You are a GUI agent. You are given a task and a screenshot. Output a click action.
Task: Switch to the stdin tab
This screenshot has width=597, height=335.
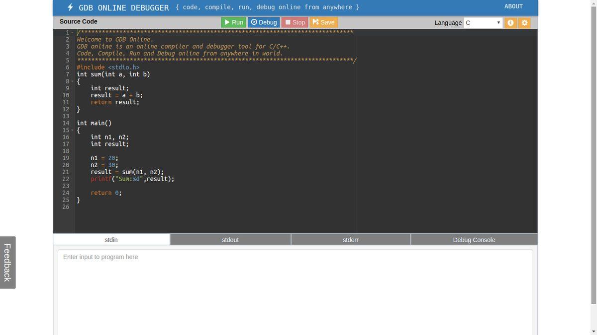tap(111, 240)
